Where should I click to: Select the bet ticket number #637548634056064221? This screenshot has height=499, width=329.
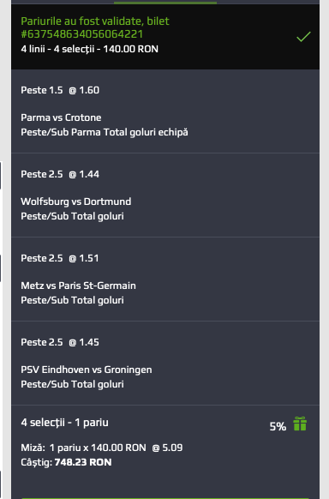click(82, 34)
